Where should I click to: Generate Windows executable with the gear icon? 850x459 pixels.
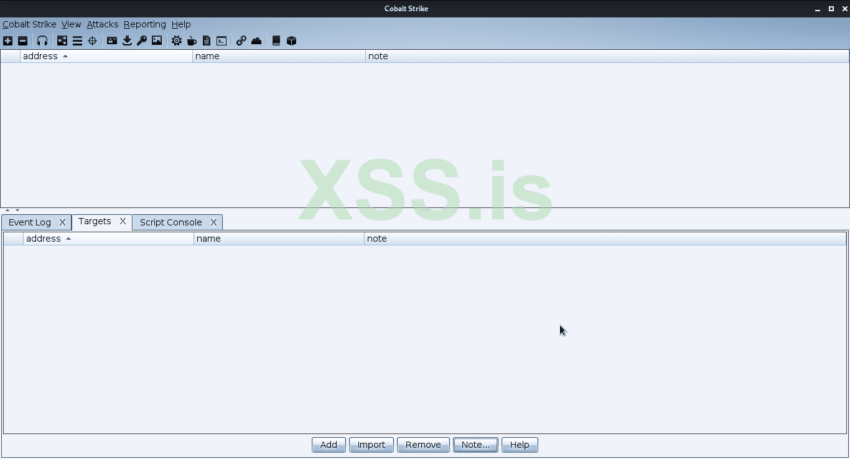[177, 41]
